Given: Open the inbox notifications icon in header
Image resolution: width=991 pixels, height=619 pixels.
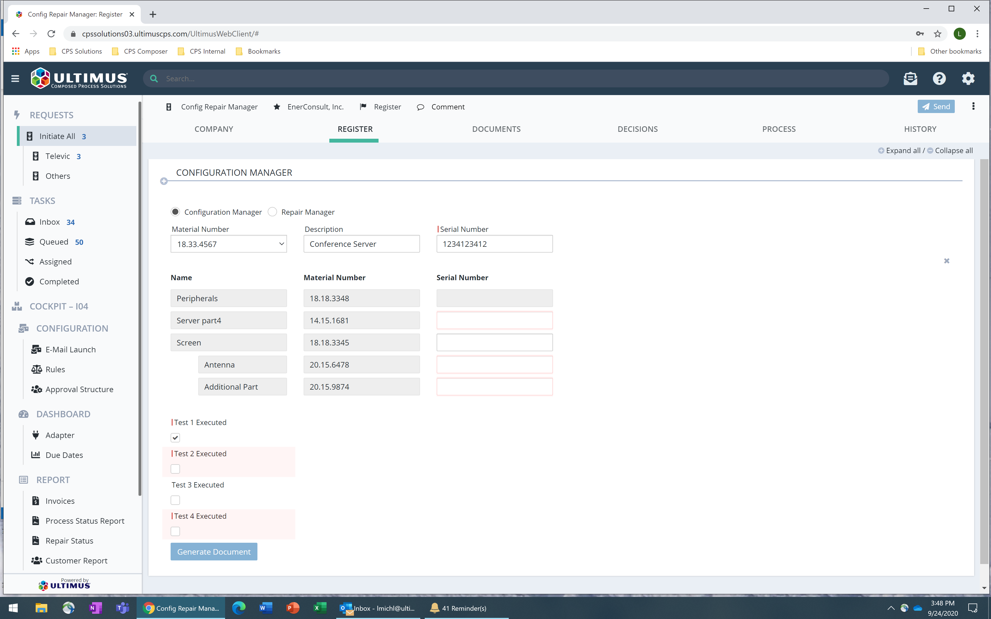Looking at the screenshot, I should coord(910,78).
